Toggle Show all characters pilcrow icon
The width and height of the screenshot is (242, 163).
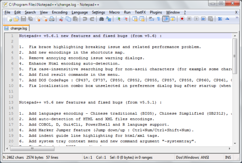click(x=159, y=19)
